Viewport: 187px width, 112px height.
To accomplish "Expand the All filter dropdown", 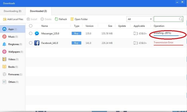I will pyautogui.click(x=140, y=19).
